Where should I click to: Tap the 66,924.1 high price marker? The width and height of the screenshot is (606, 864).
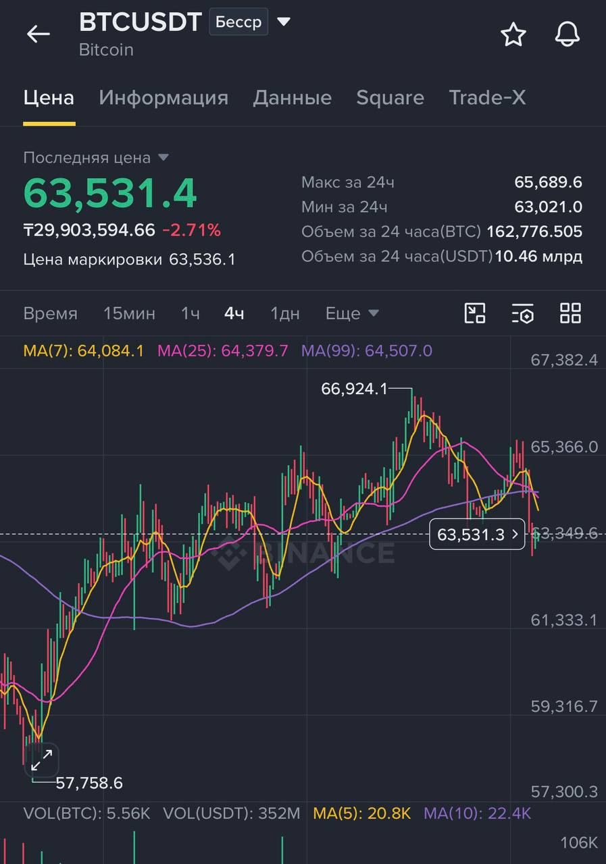[354, 389]
